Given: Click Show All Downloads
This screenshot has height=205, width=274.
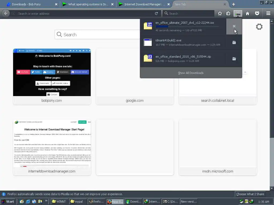Looking at the screenshot, I should click(x=191, y=73).
